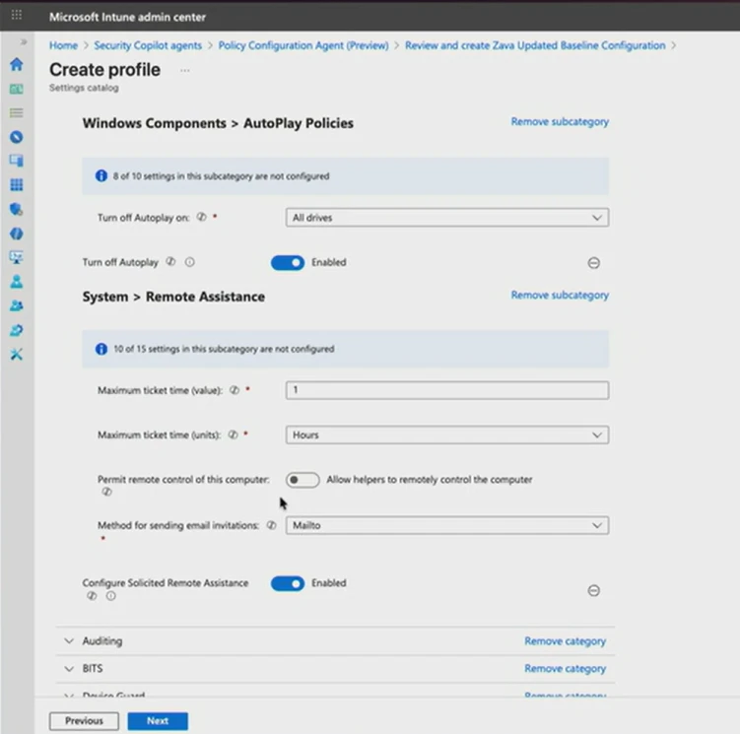Expand the sidebar with the double chevron
This screenshot has height=734, width=740.
pyautogui.click(x=24, y=42)
